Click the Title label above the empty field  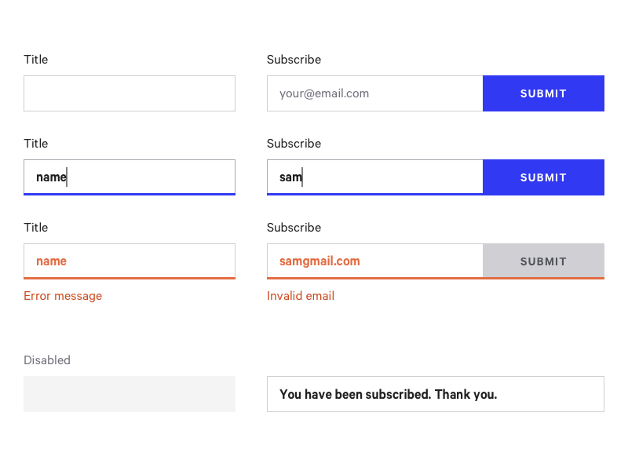point(36,60)
